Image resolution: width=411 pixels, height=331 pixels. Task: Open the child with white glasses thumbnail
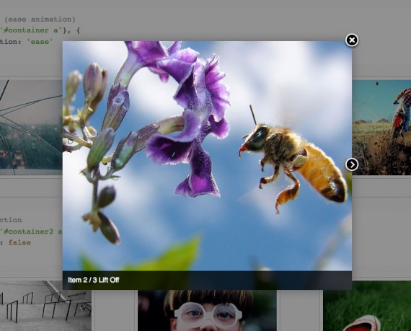pyautogui.click(x=207, y=310)
